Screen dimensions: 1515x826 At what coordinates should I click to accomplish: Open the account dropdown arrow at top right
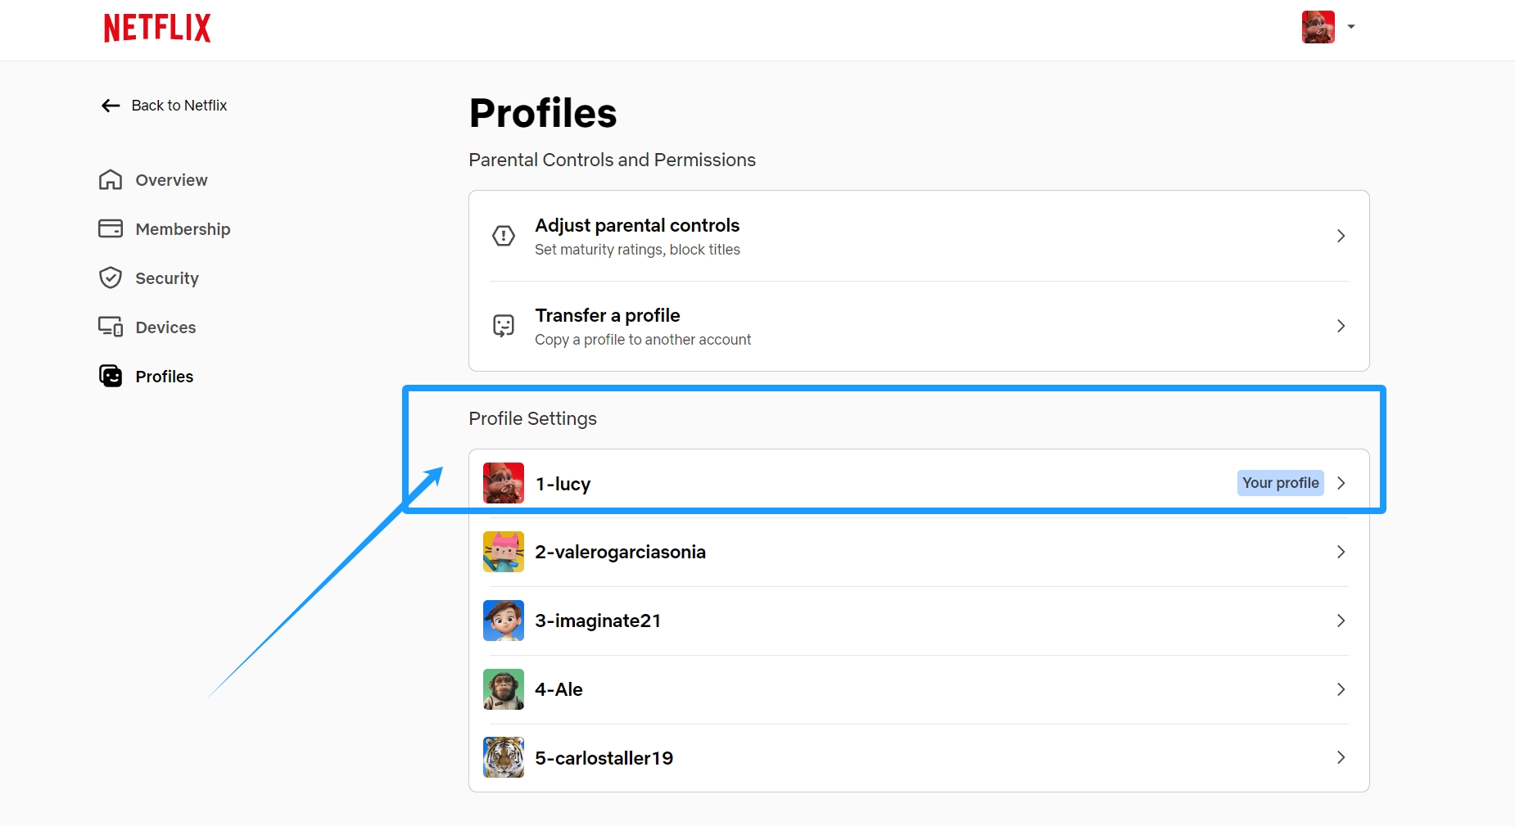[x=1351, y=27]
